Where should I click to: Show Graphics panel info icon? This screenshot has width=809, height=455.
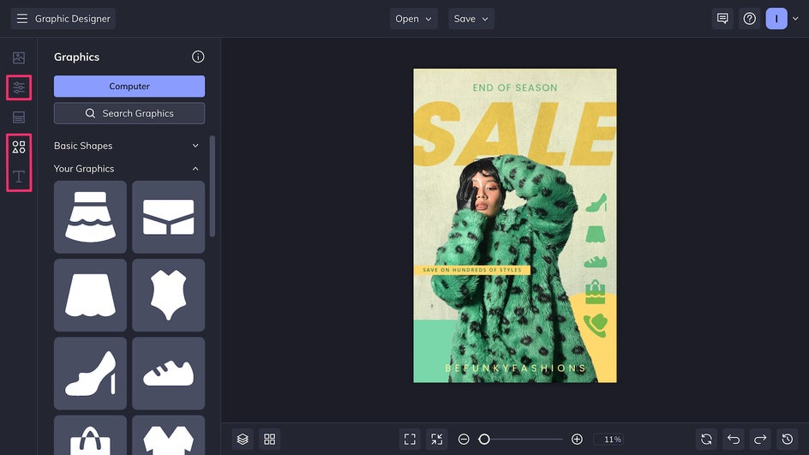tap(198, 57)
